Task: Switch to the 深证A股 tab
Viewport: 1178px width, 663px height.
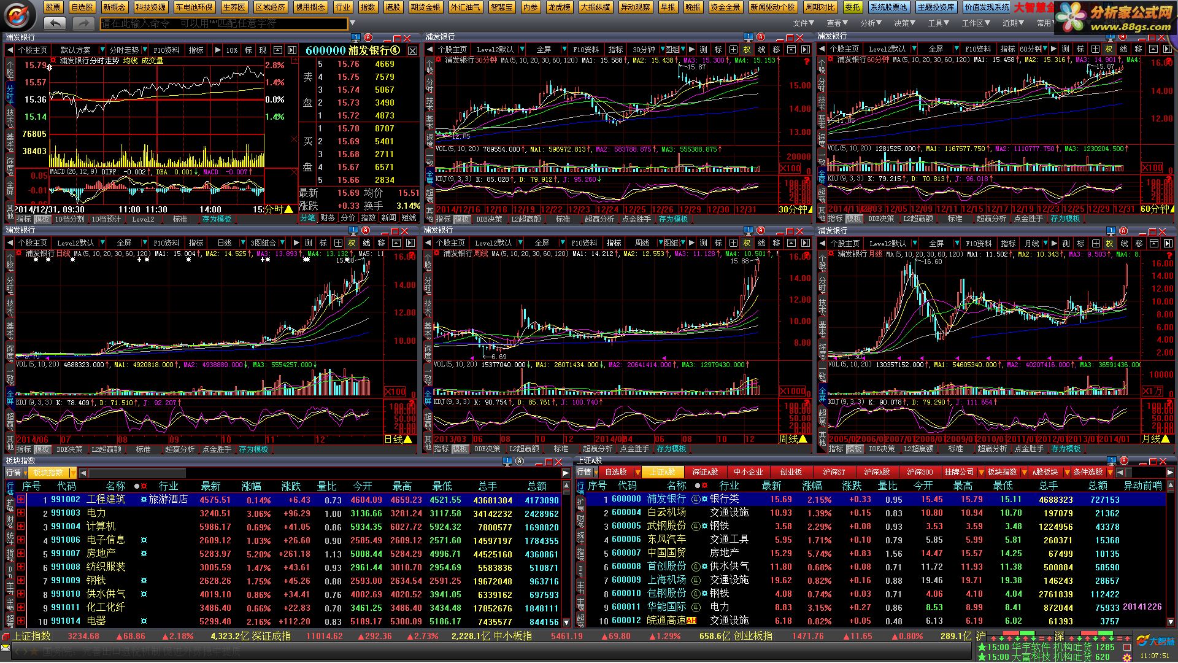Action: pyautogui.click(x=705, y=472)
